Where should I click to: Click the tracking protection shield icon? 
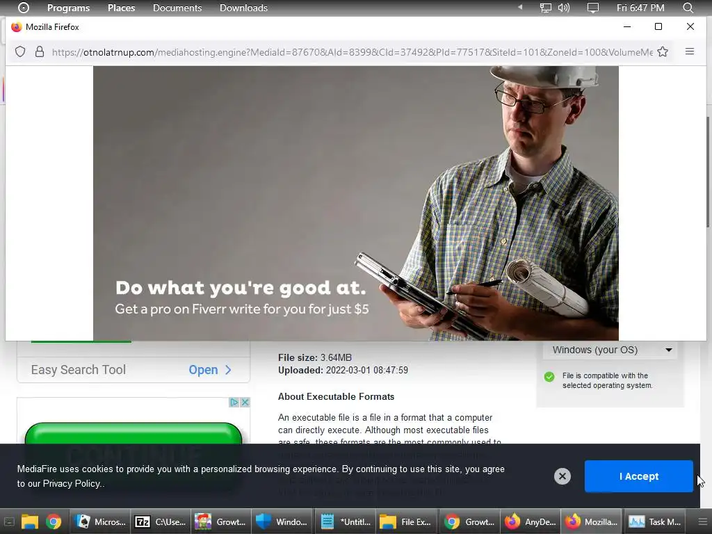click(x=20, y=51)
